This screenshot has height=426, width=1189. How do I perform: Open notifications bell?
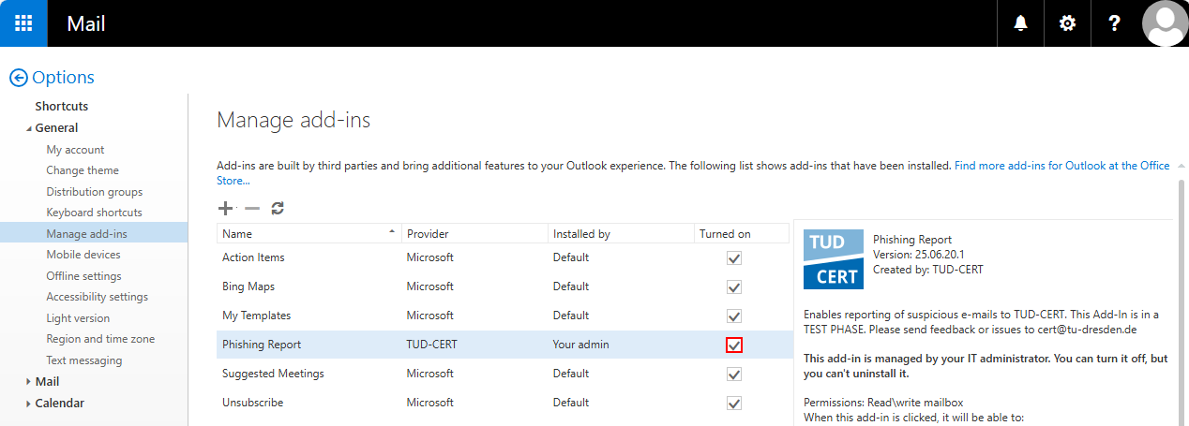(1020, 23)
